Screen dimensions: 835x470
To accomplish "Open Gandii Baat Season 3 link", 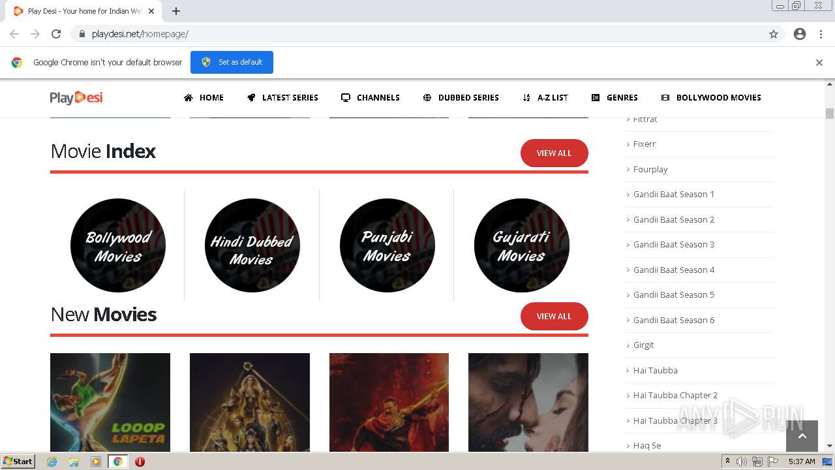I will [x=674, y=244].
